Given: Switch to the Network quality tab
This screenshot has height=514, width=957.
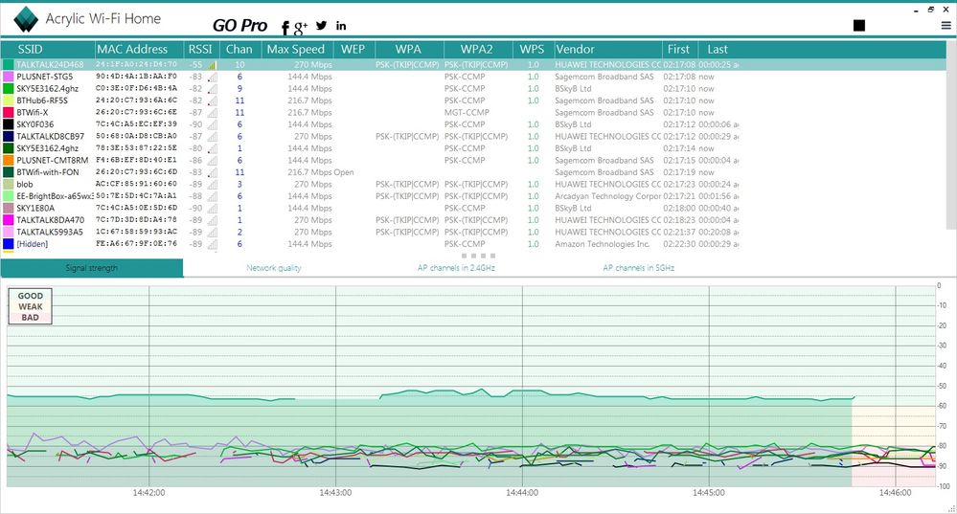Looking at the screenshot, I should click(273, 268).
